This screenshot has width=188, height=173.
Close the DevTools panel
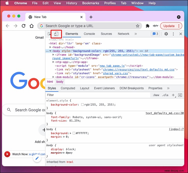pos(181,34)
